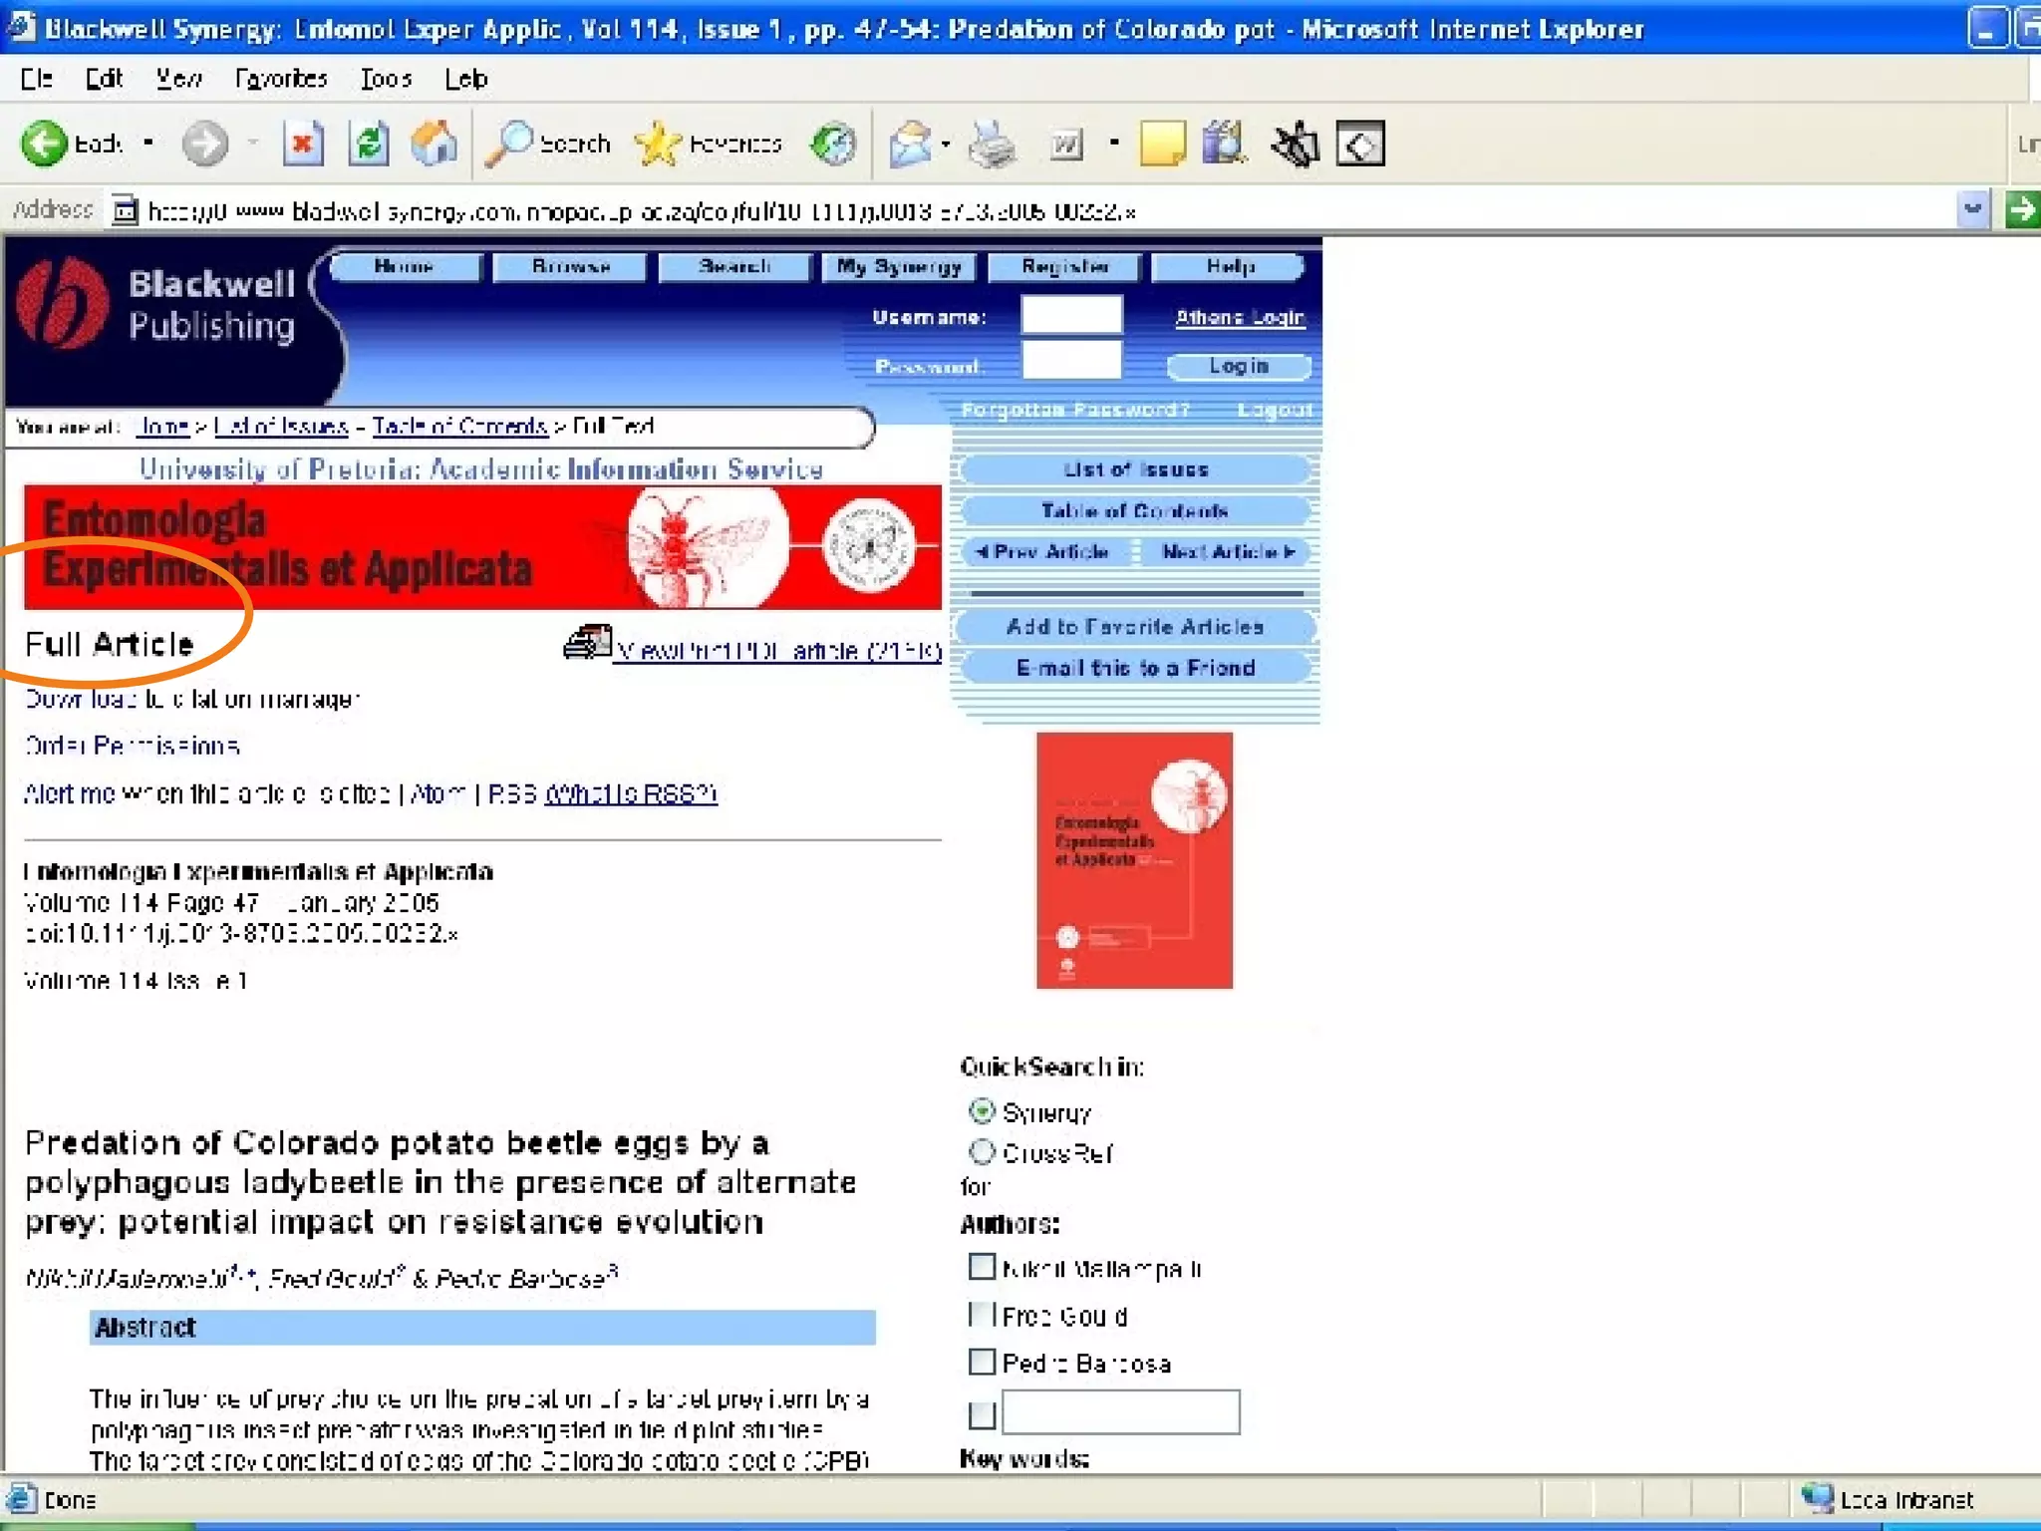Click the Next Article button
This screenshot has height=1531, width=2041.
coord(1227,552)
